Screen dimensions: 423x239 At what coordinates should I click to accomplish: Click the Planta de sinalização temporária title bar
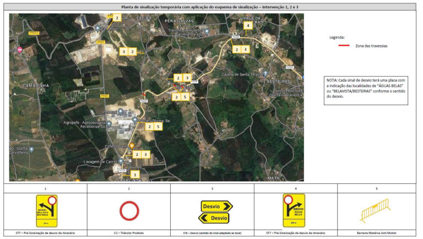[x=211, y=7]
